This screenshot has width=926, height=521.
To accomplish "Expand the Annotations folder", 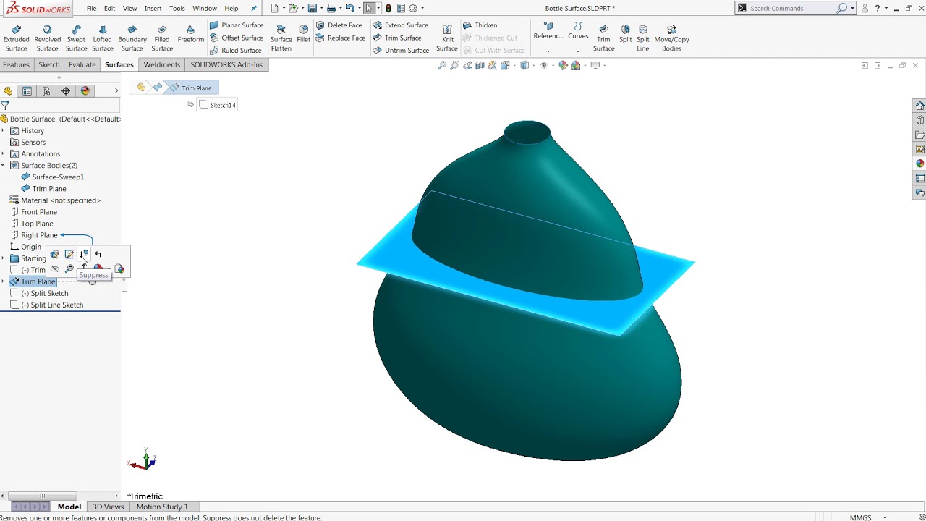I will click(3, 154).
